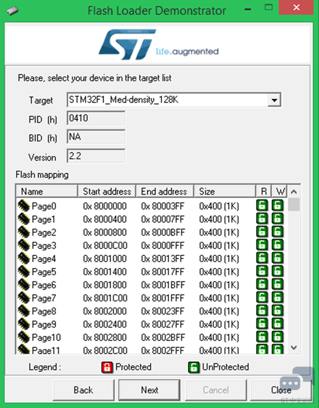Screen dimensions: 319x408
Task: Click the Start address column header
Action: point(107,191)
